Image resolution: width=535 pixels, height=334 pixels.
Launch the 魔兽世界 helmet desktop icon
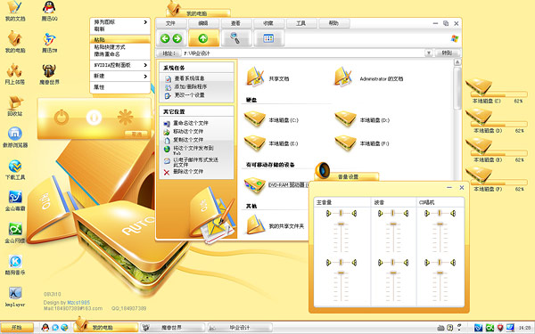[49, 74]
